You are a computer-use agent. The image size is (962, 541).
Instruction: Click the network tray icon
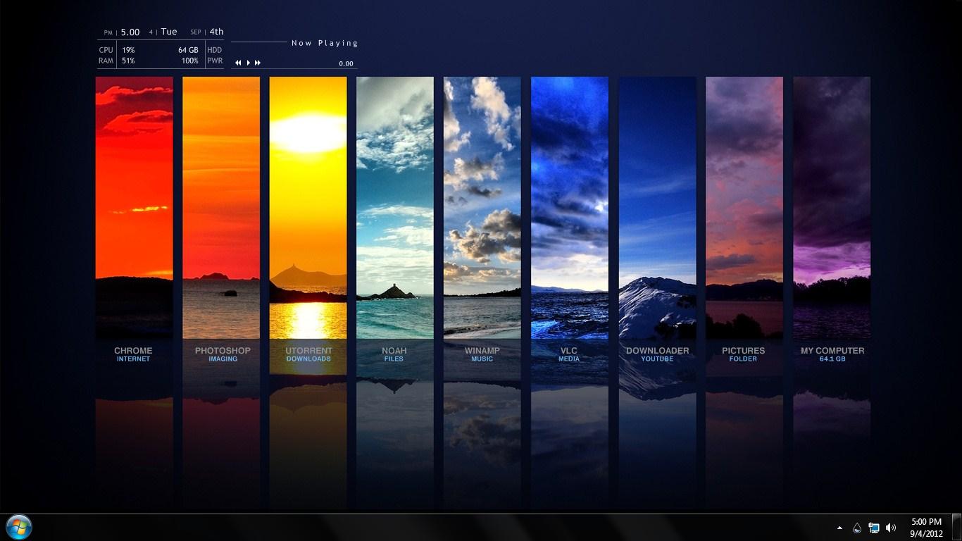(874, 528)
